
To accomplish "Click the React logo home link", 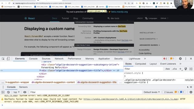I will coord(29,18).
